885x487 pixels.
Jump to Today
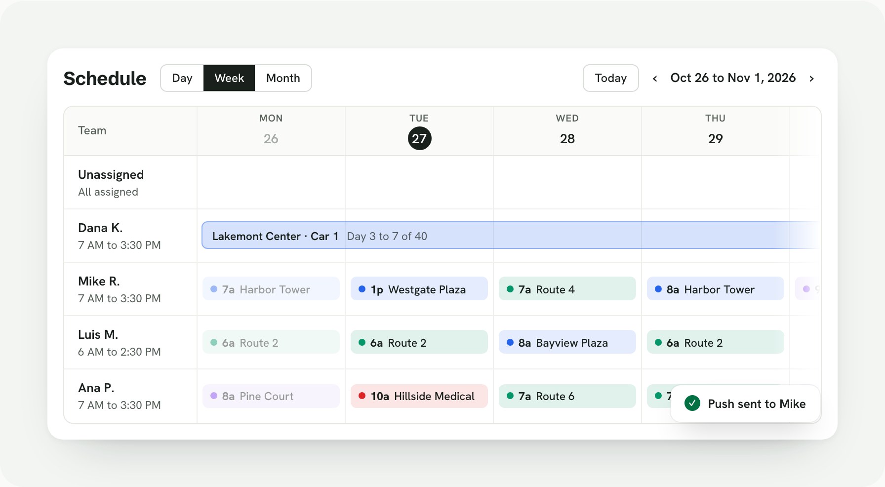click(611, 78)
